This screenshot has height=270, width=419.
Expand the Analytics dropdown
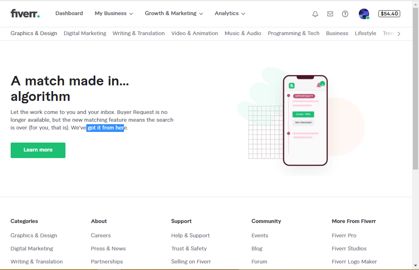[230, 13]
